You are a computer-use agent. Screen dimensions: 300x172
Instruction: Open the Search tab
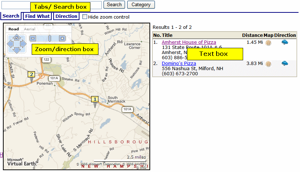[x=11, y=16]
